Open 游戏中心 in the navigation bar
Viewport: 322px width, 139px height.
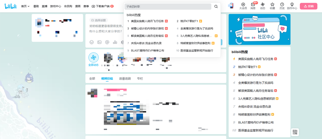point(56,6)
